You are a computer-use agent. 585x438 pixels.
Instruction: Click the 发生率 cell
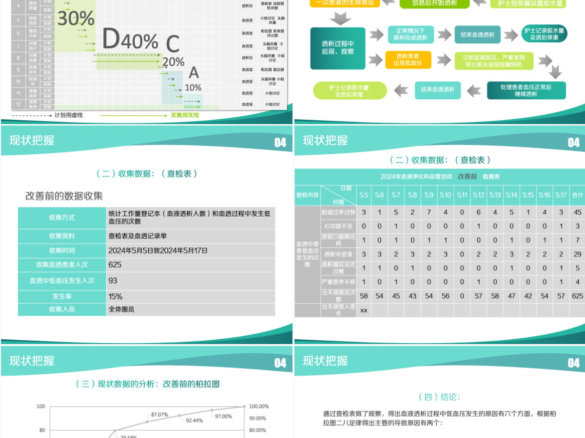click(x=62, y=296)
